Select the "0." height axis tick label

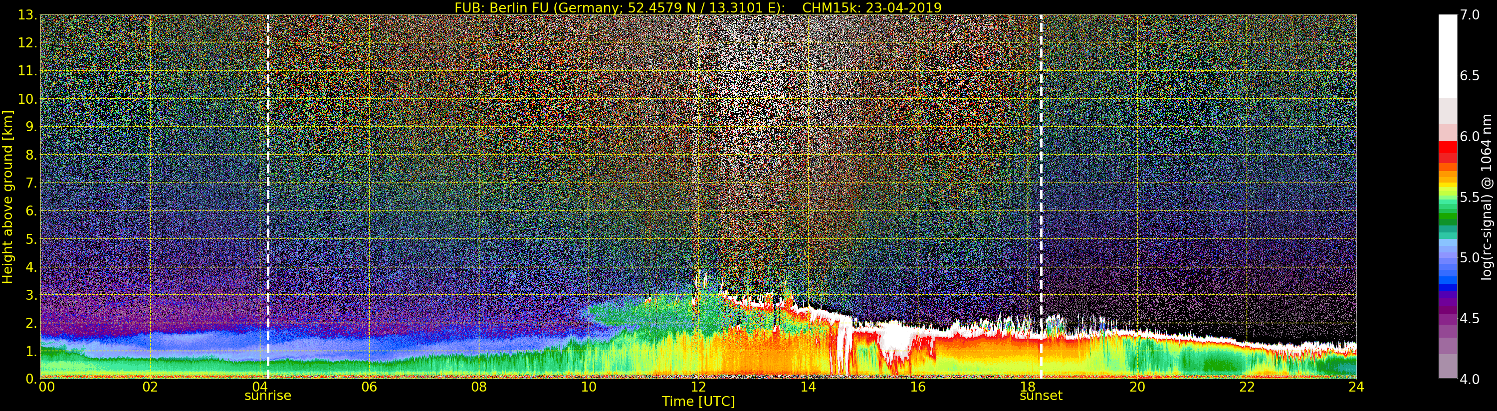point(31,379)
